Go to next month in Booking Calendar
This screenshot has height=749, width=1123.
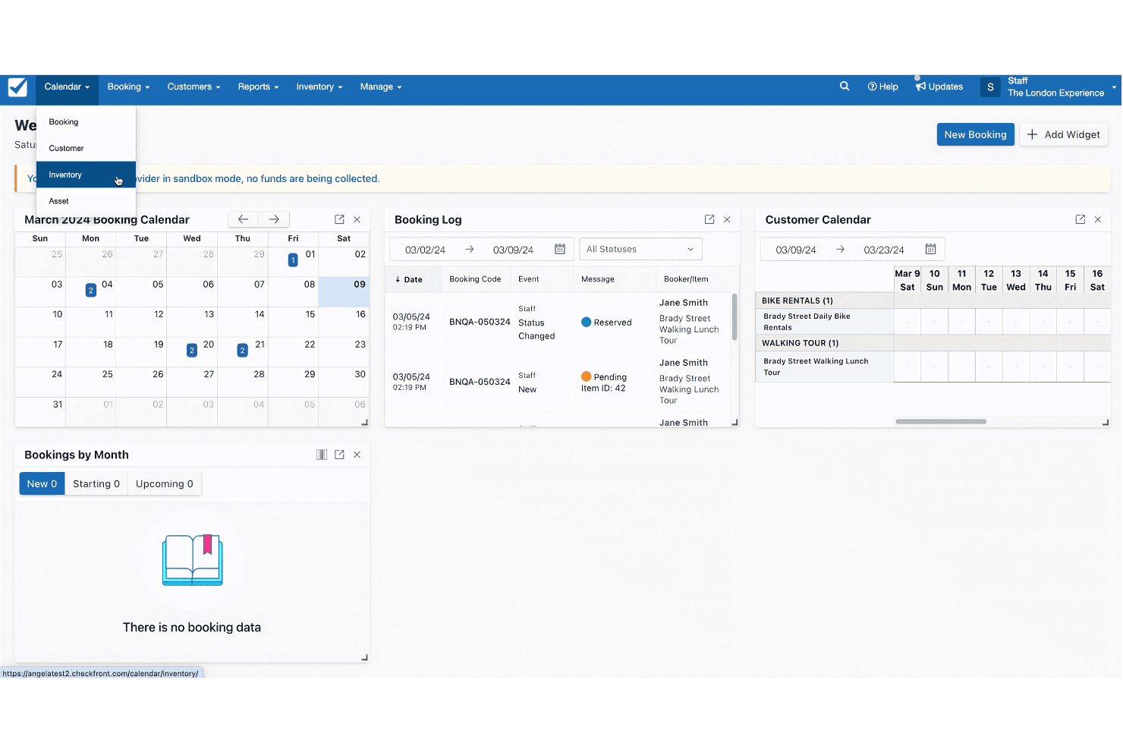[x=274, y=219]
